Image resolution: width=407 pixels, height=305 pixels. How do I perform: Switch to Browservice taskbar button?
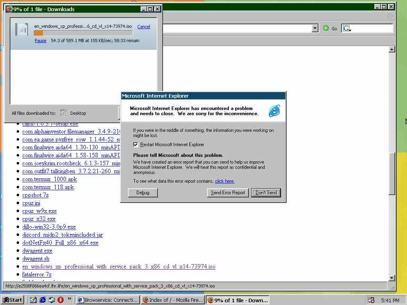(x=109, y=300)
